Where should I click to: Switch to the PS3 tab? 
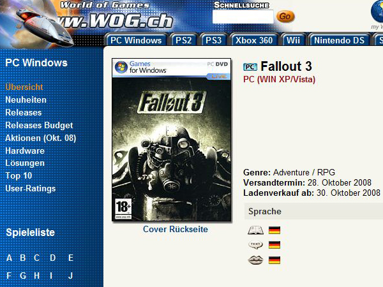tap(213, 40)
